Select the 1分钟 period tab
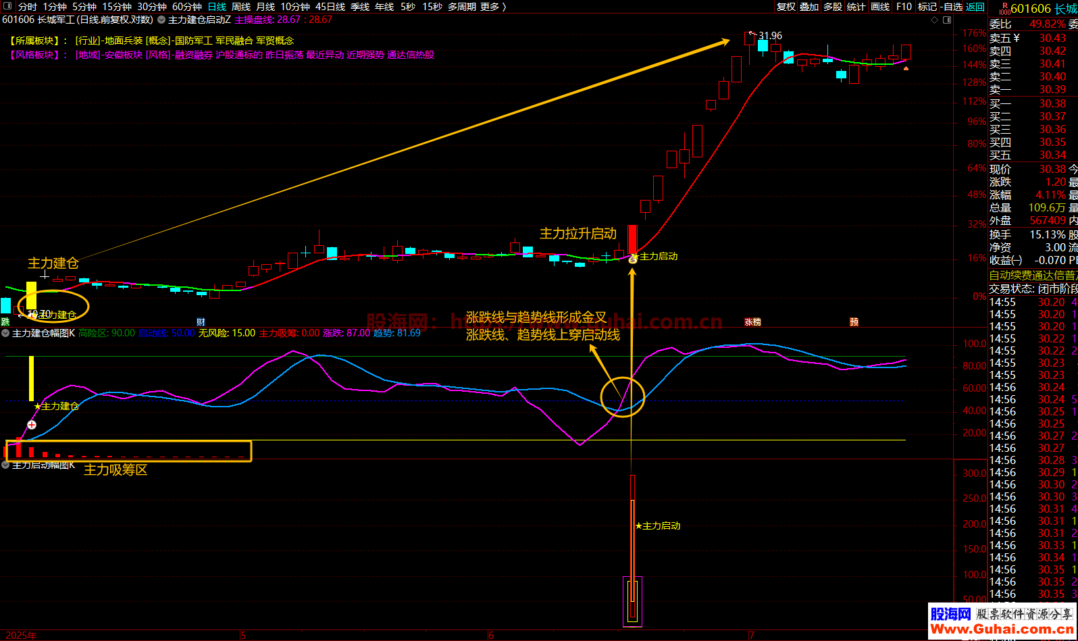The width and height of the screenshot is (1078, 641). pyautogui.click(x=55, y=7)
